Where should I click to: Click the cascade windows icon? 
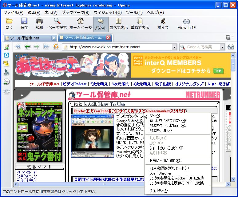(140, 21)
